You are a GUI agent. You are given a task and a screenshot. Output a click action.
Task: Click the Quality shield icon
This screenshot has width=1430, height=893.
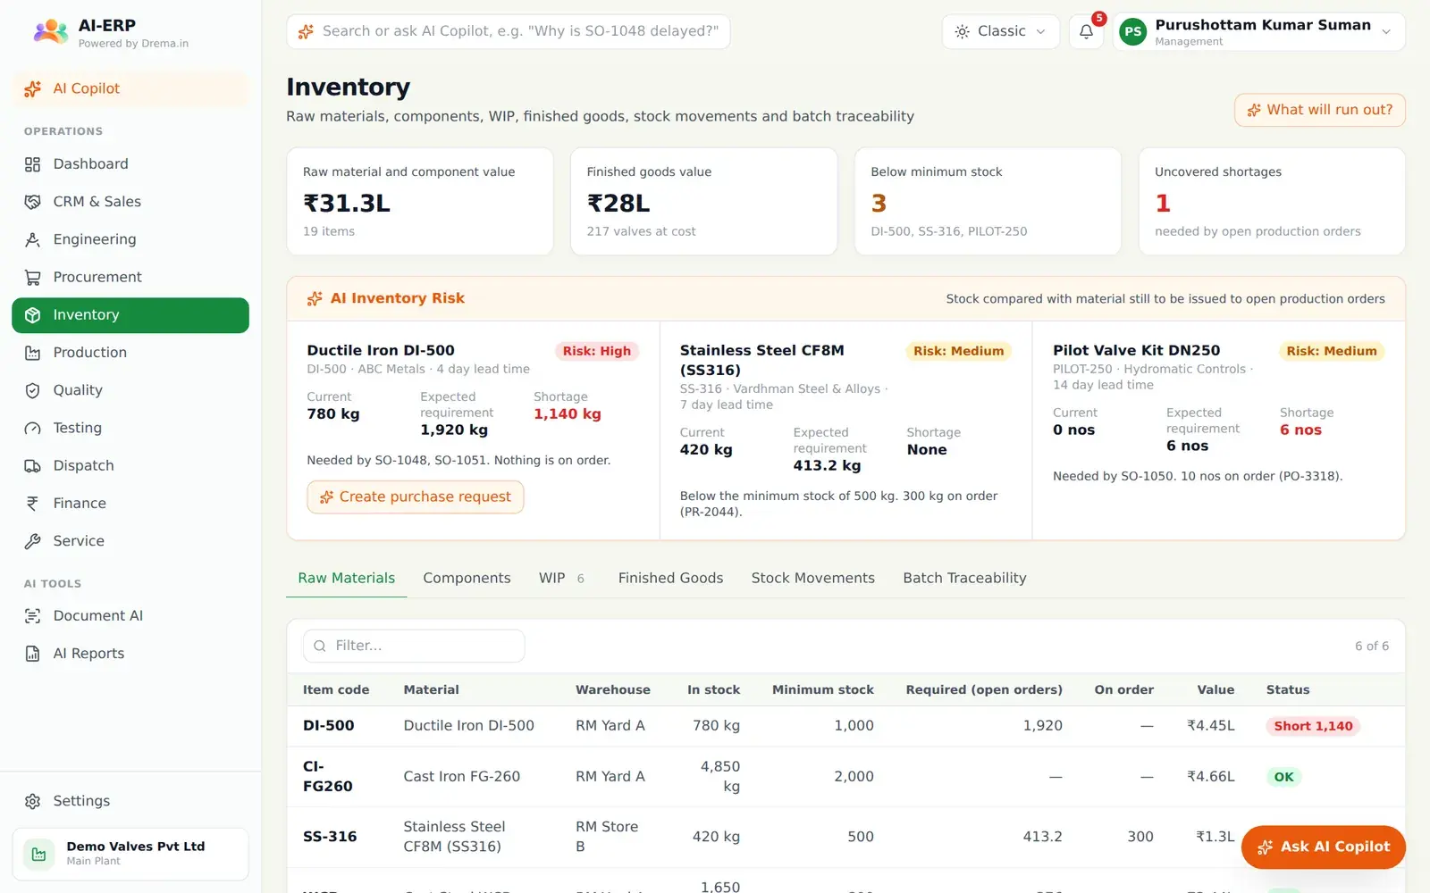(33, 390)
